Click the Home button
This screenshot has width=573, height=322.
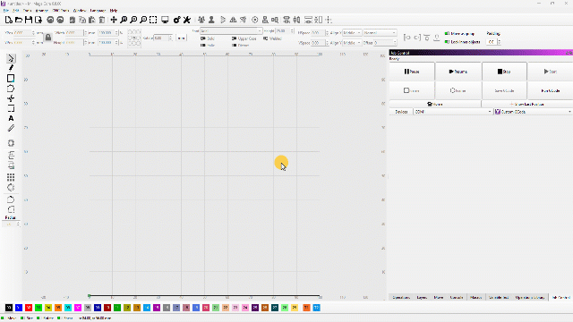point(435,104)
